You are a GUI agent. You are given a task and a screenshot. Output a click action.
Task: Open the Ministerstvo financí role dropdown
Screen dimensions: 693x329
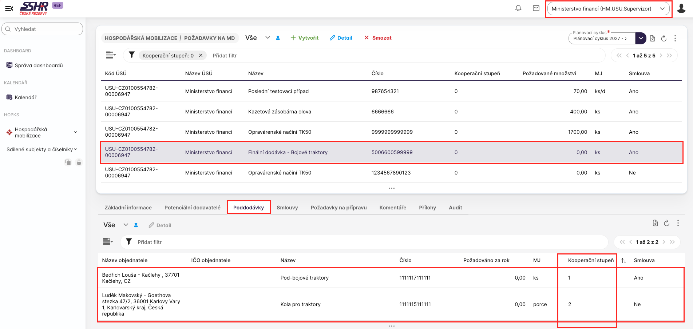(609, 9)
